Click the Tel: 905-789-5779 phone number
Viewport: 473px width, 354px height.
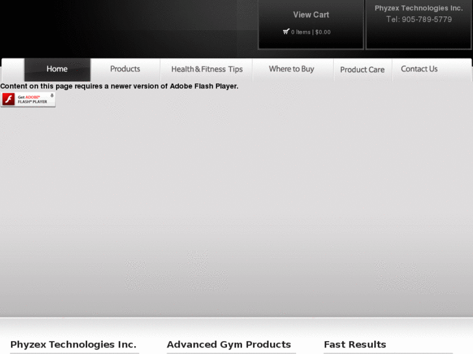[419, 19]
